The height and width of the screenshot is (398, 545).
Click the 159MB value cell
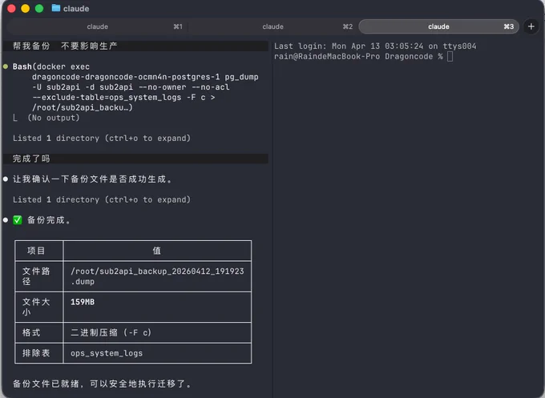(x=157, y=307)
